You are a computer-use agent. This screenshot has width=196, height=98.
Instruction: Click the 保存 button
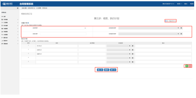pos(107,70)
